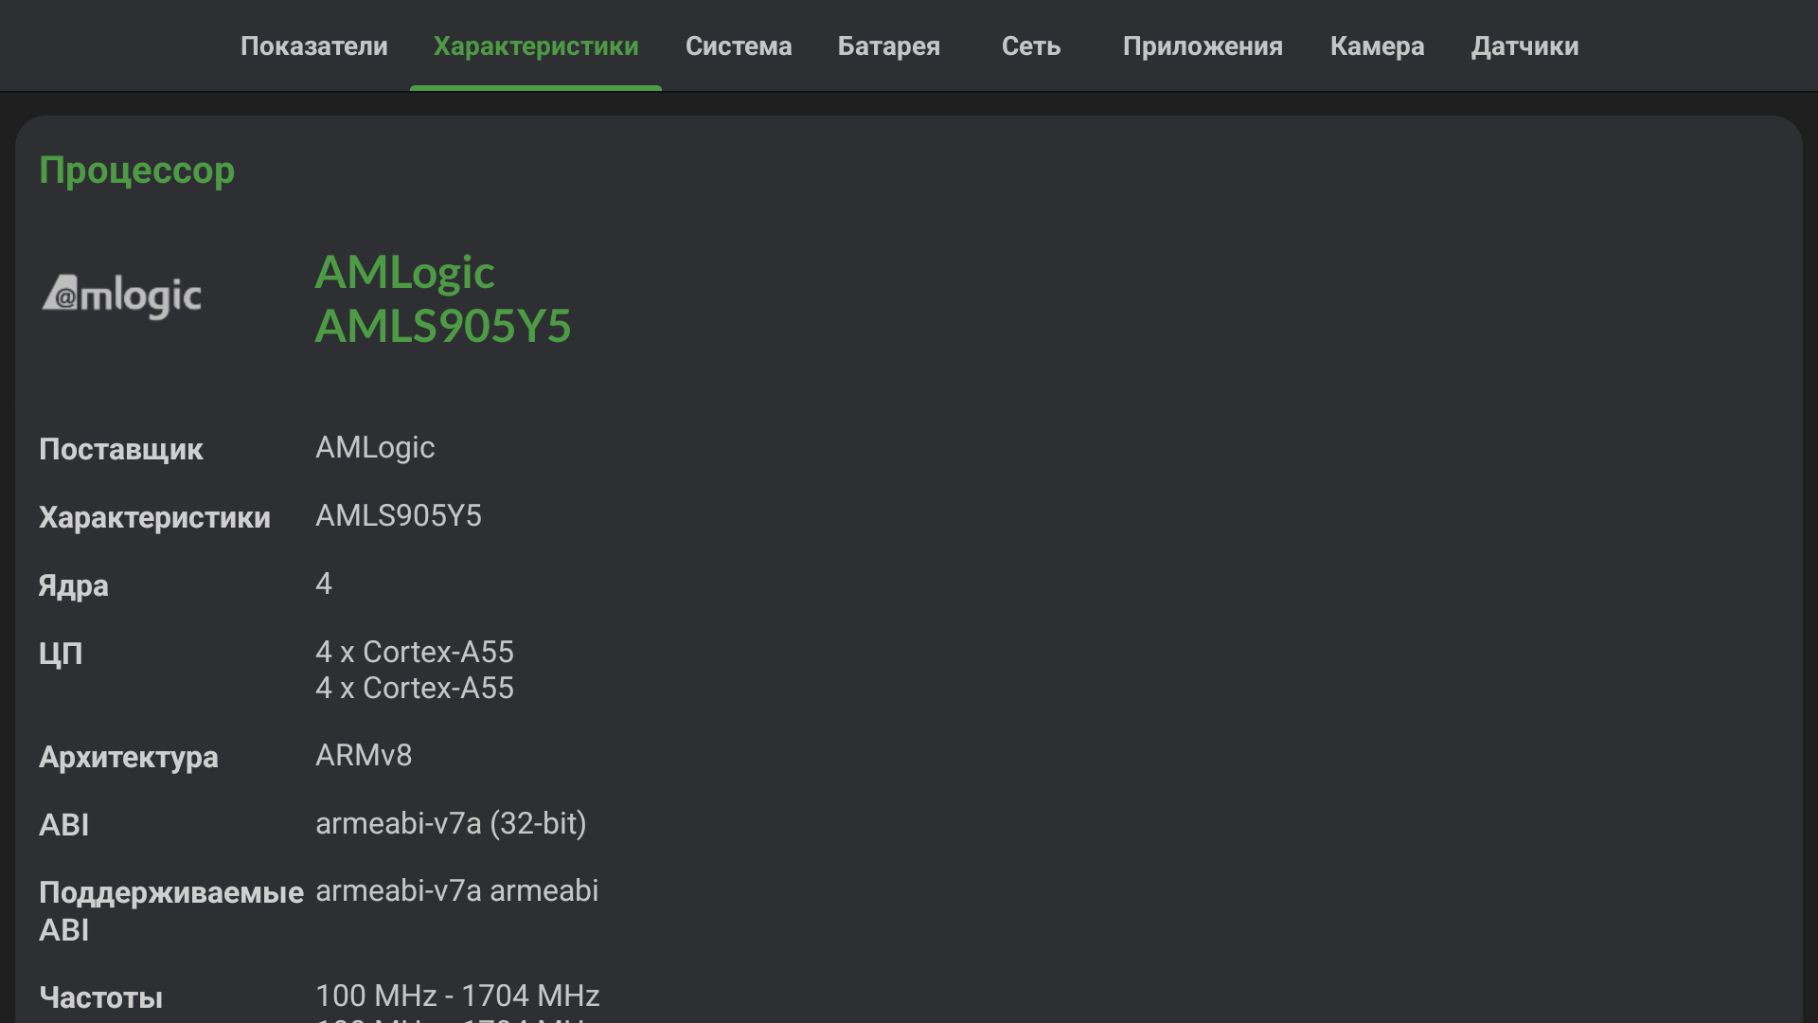
Task: Click the Архитектура value ARMv8
Action: (364, 755)
